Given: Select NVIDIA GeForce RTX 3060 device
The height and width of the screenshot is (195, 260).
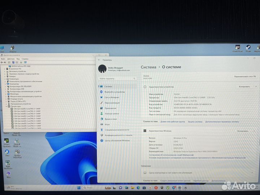Looking at the screenshot, I should click(19, 66).
